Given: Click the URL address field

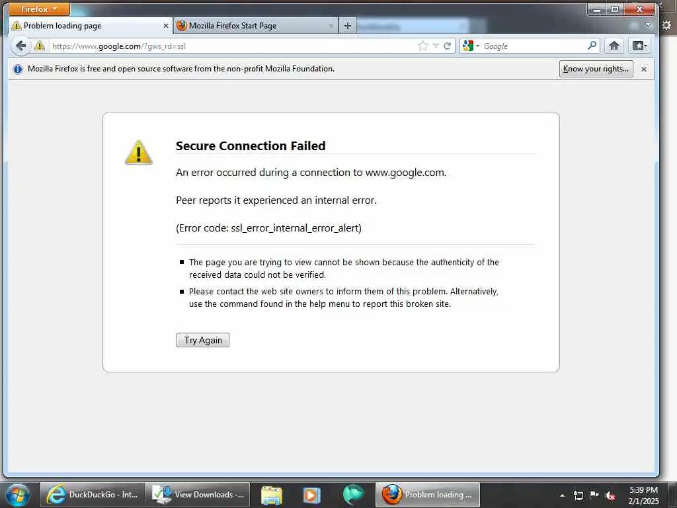Looking at the screenshot, I should pos(233,46).
